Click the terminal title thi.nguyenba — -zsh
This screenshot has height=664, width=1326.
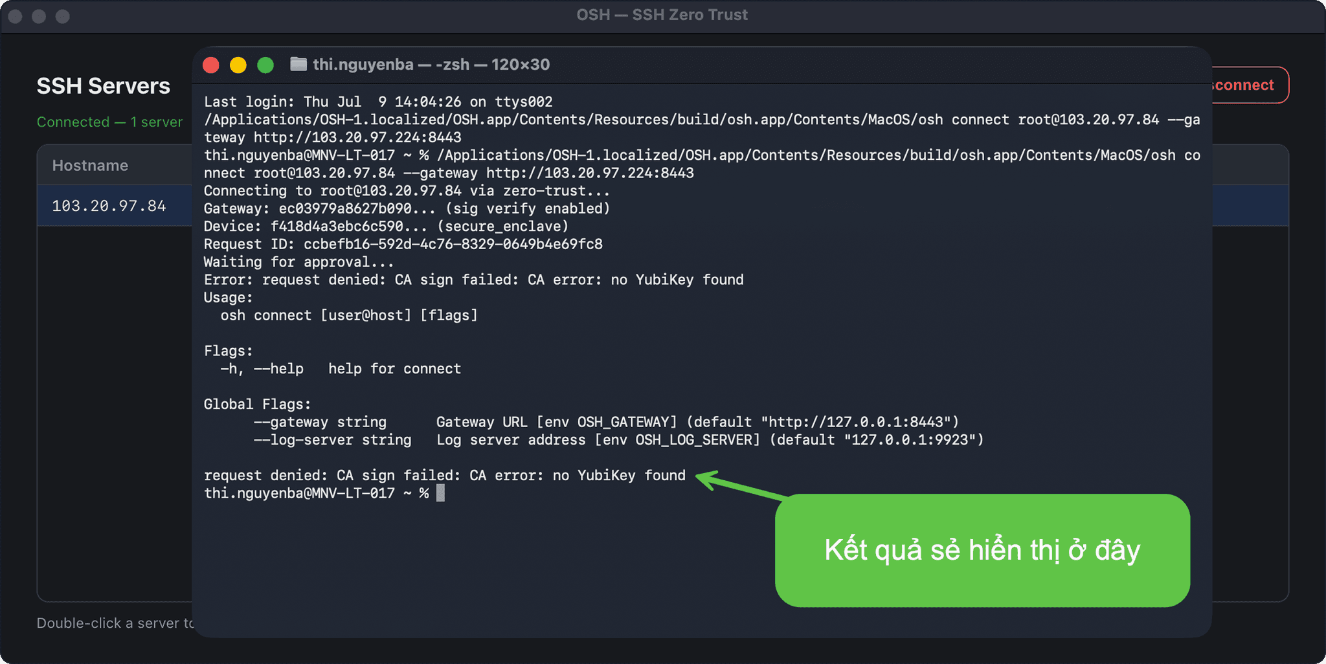coord(431,65)
